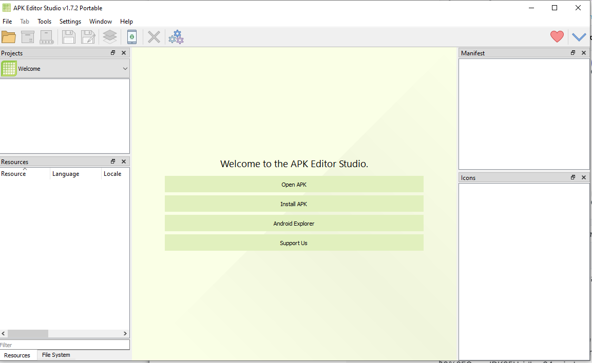Click the Save floppy disk toolbar icon
Image resolution: width=592 pixels, height=363 pixels.
click(x=68, y=37)
